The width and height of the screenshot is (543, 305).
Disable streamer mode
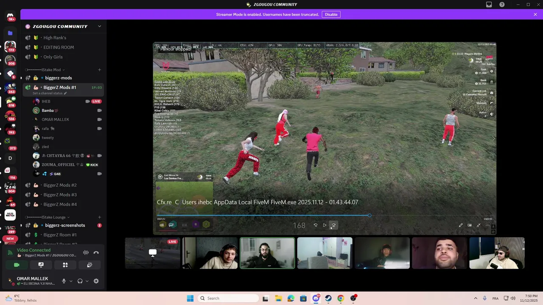click(x=331, y=14)
